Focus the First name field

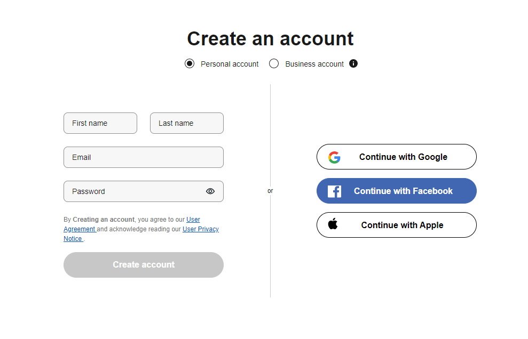point(100,123)
